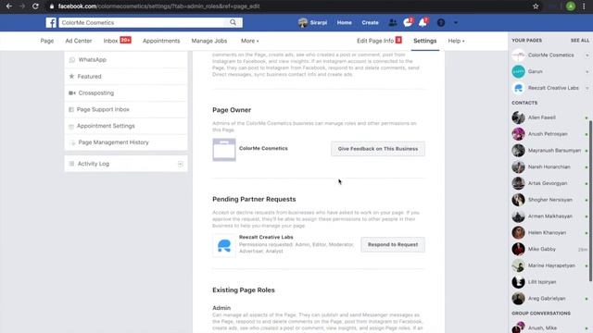Open the Appointments tab

(161, 41)
